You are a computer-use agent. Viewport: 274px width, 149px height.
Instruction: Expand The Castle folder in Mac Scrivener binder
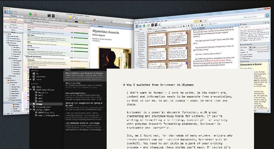(7, 39)
